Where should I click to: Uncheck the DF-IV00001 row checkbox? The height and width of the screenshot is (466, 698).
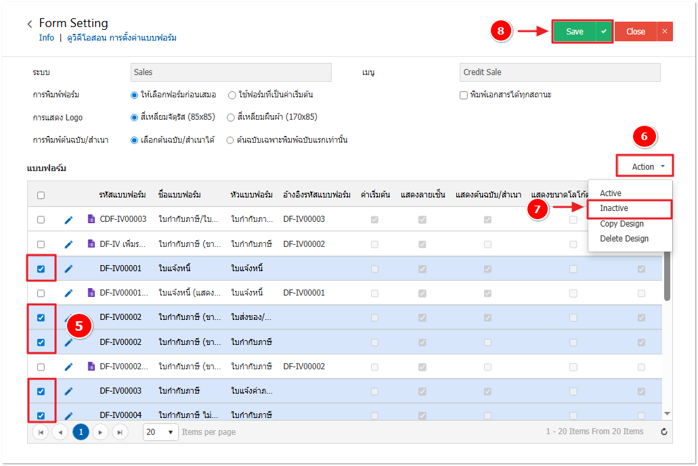(41, 269)
